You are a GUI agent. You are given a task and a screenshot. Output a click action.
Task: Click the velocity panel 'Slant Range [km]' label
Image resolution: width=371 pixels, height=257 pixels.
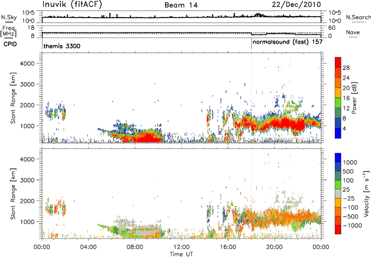point(13,194)
